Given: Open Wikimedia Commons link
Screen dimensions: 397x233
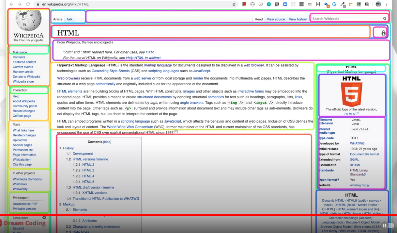Looking at the screenshot, I should (x=27, y=179).
